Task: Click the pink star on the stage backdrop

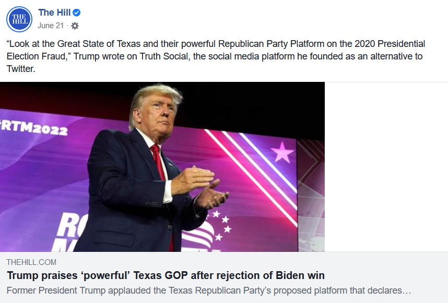Action: [x=282, y=152]
